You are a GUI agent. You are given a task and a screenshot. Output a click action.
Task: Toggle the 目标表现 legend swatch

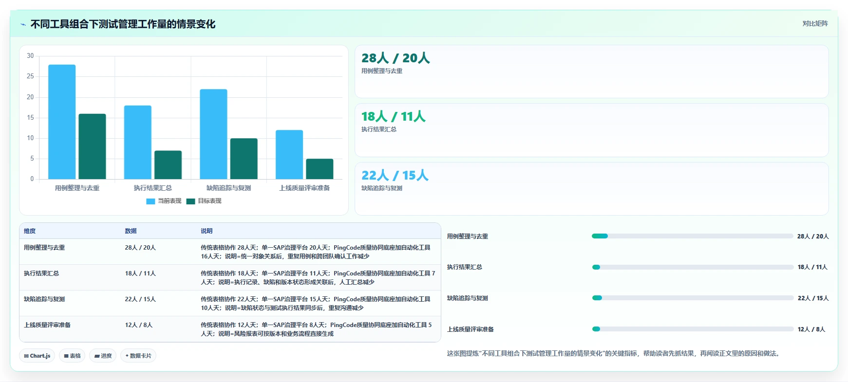pyautogui.click(x=190, y=201)
